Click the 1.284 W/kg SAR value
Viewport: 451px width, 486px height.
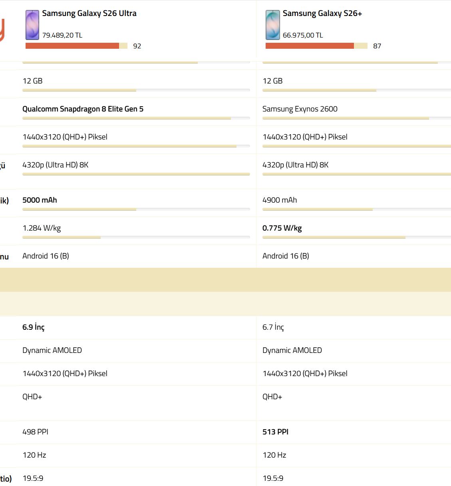tap(42, 228)
